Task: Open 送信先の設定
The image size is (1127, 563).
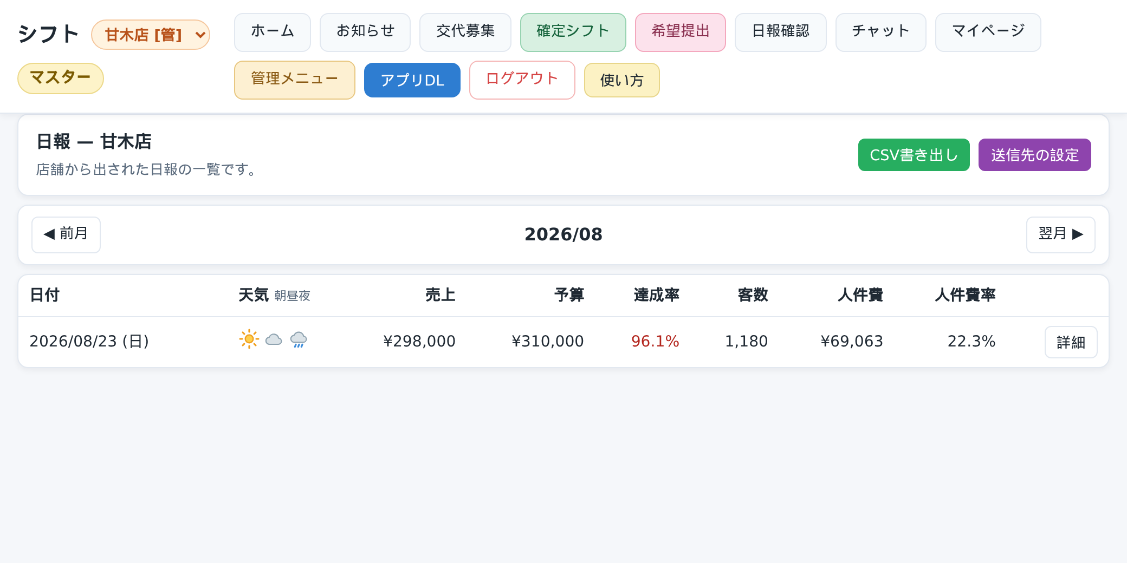Action: click(x=1035, y=155)
